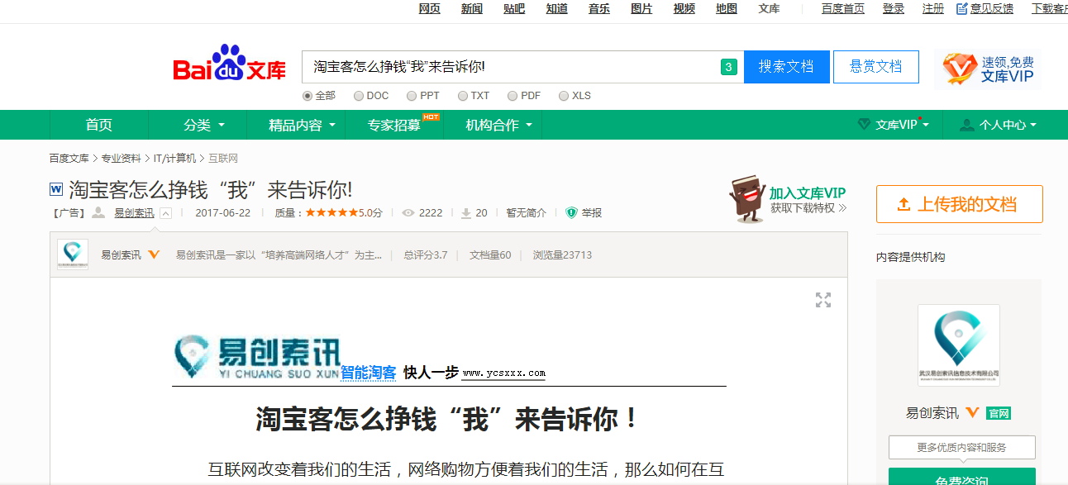The image size is (1068, 485).
Task: Click the 文库VIP diamond icon in green bar
Action: (864, 125)
